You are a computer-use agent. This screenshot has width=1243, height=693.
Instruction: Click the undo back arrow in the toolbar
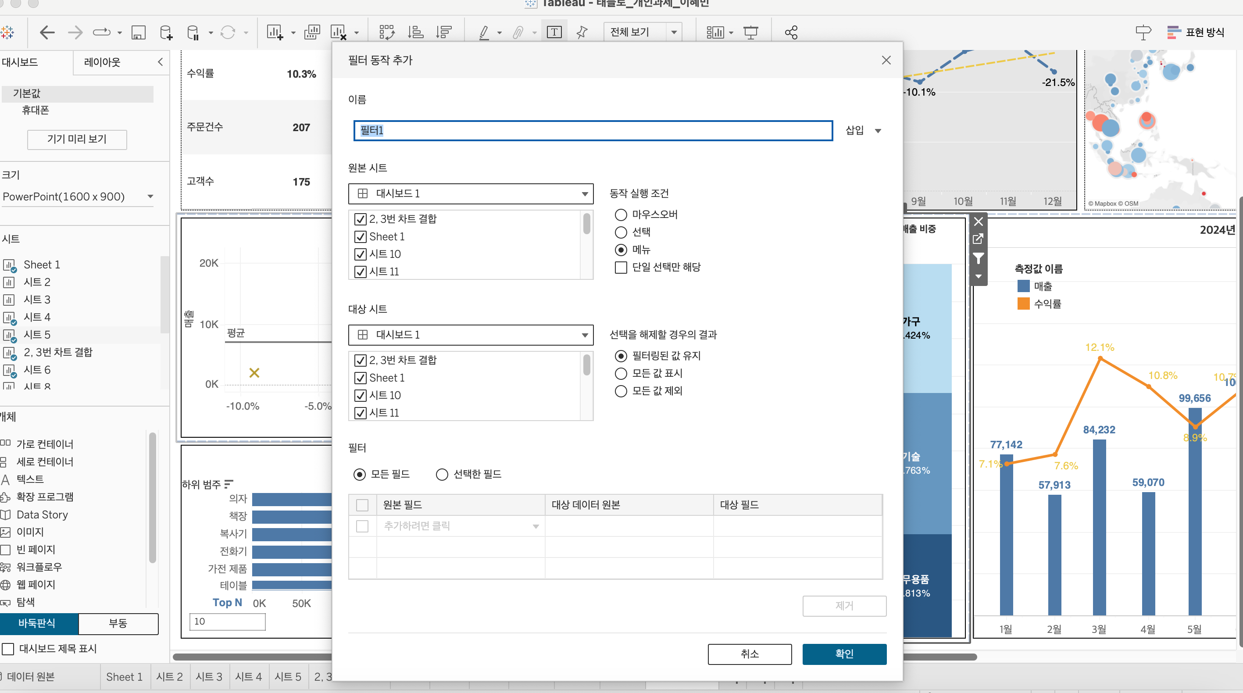coord(47,32)
